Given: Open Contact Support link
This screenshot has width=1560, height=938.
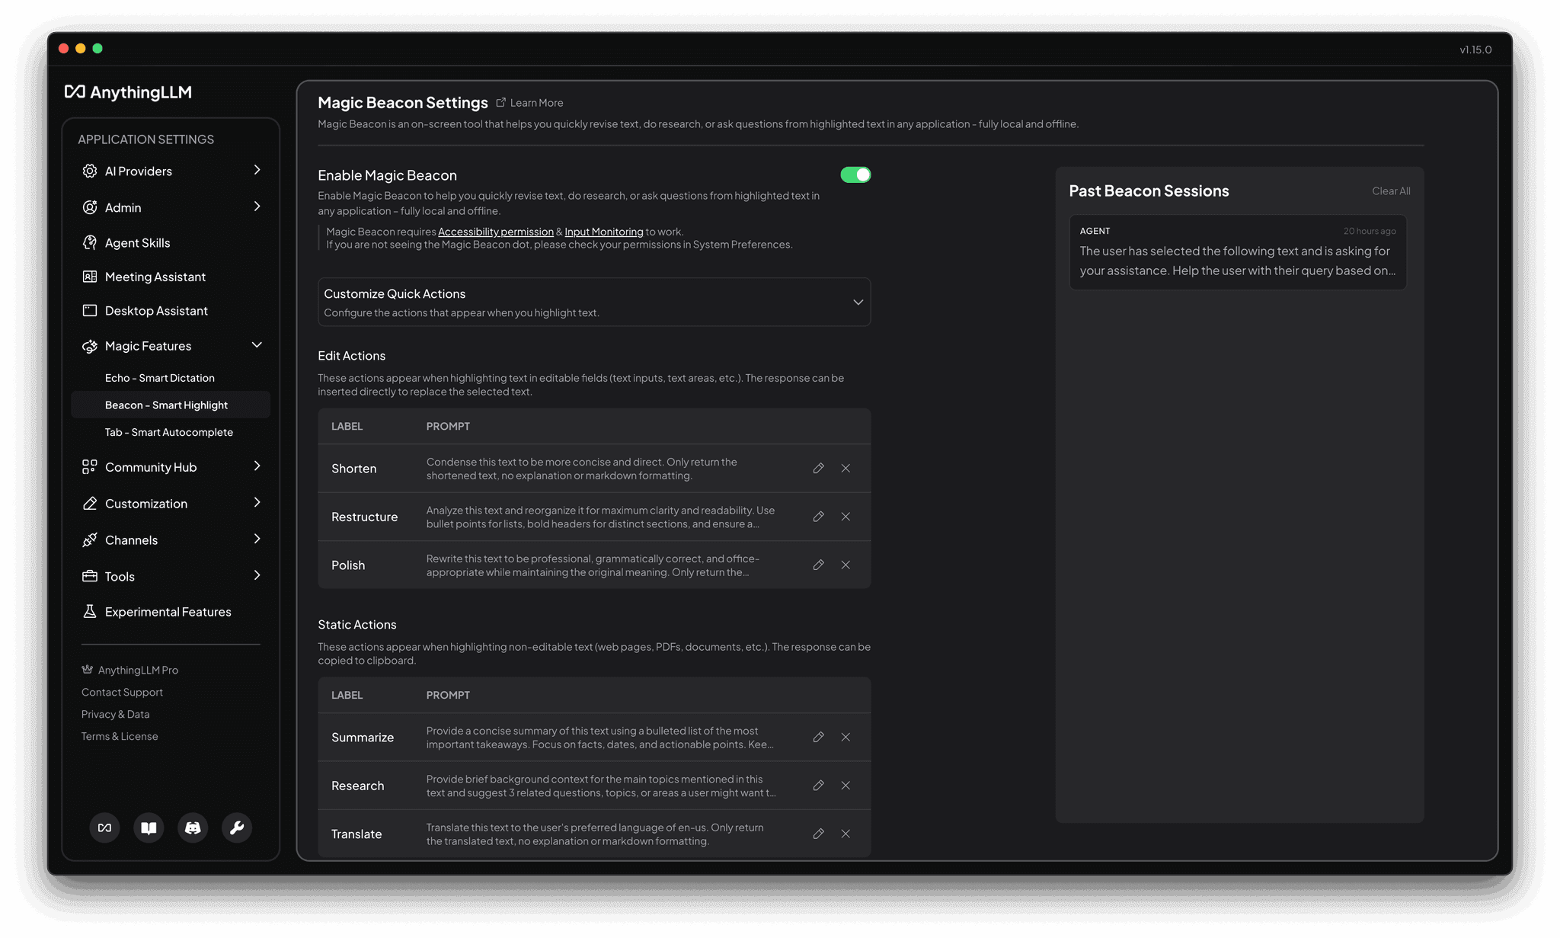Looking at the screenshot, I should (x=122, y=692).
